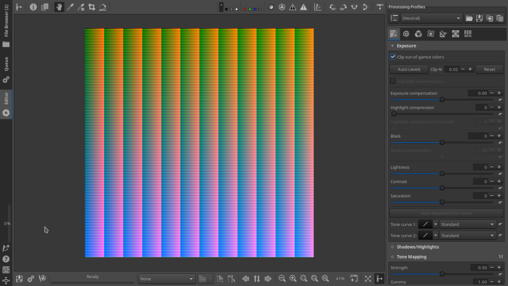Increase Lightness with plus button

499,167
